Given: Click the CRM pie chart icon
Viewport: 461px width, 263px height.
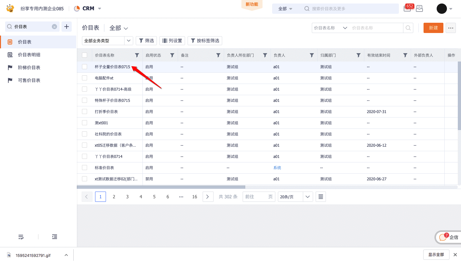Looking at the screenshot, I should [77, 9].
